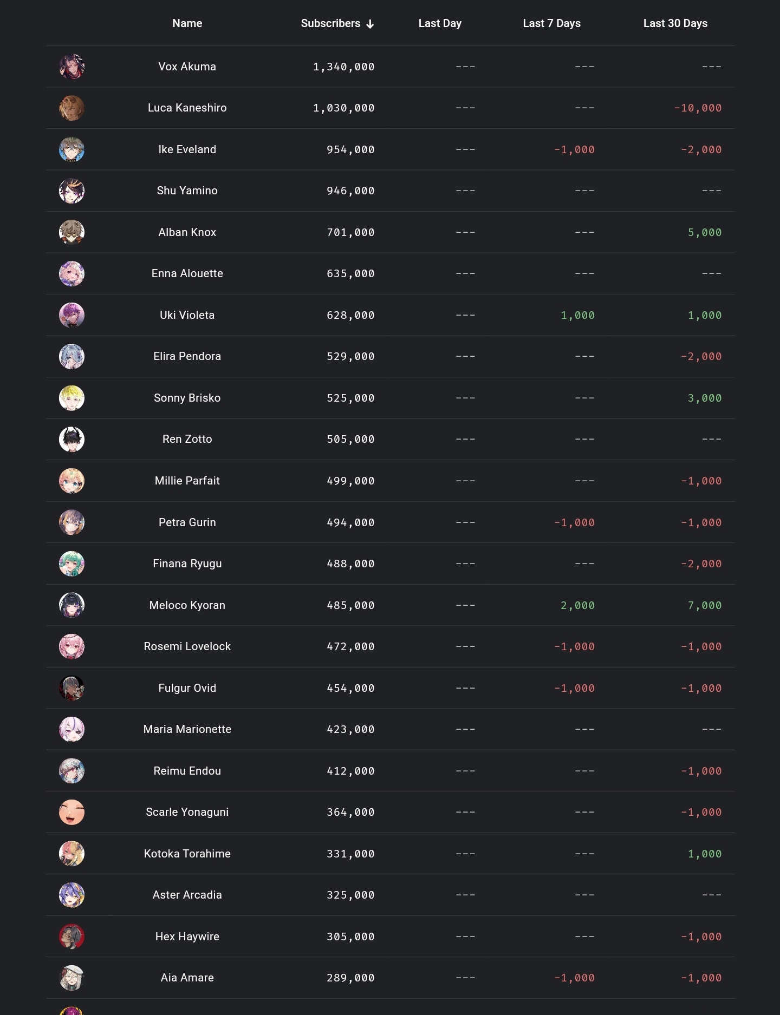Open the Alban Knox channel link
780x1015 pixels.
click(x=187, y=232)
